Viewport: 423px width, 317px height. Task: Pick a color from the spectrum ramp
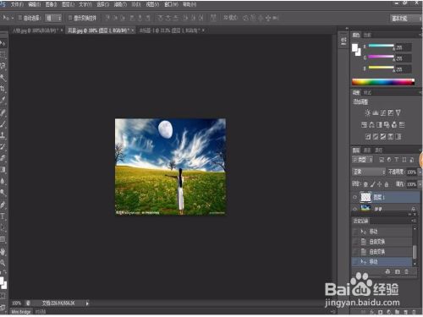(383, 82)
